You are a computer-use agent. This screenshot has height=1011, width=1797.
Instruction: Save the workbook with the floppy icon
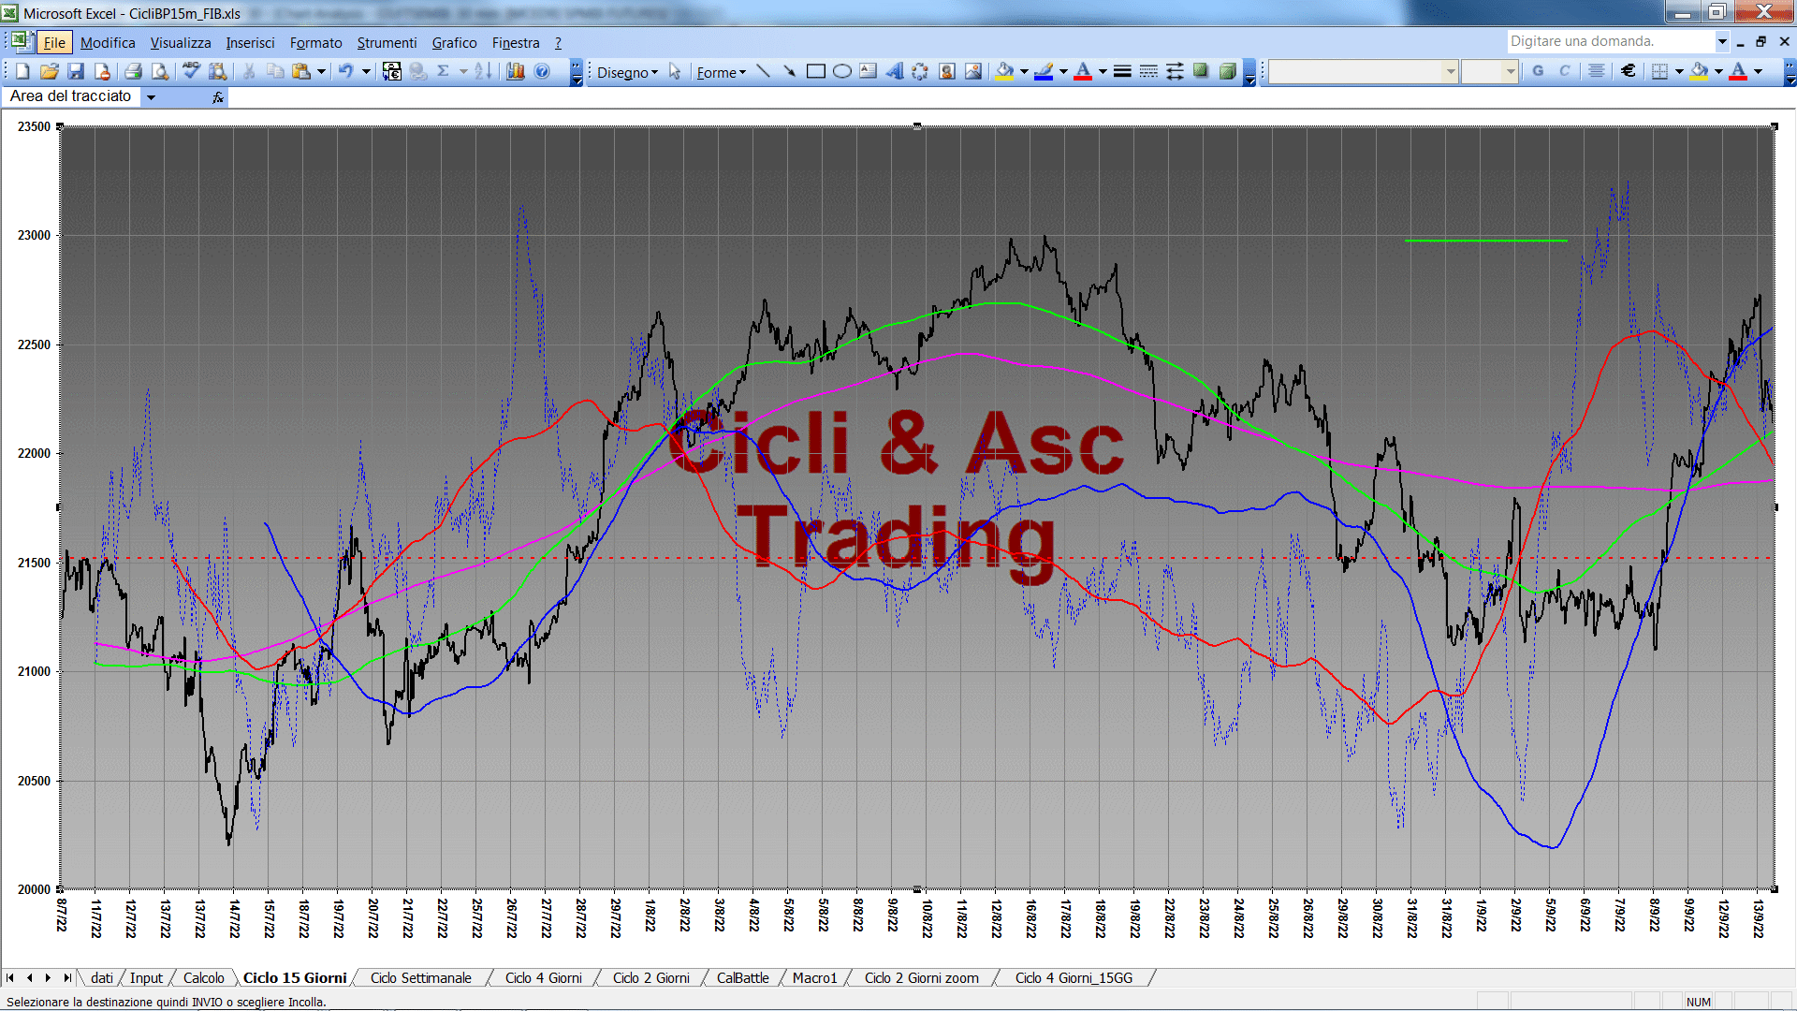pyautogui.click(x=76, y=71)
